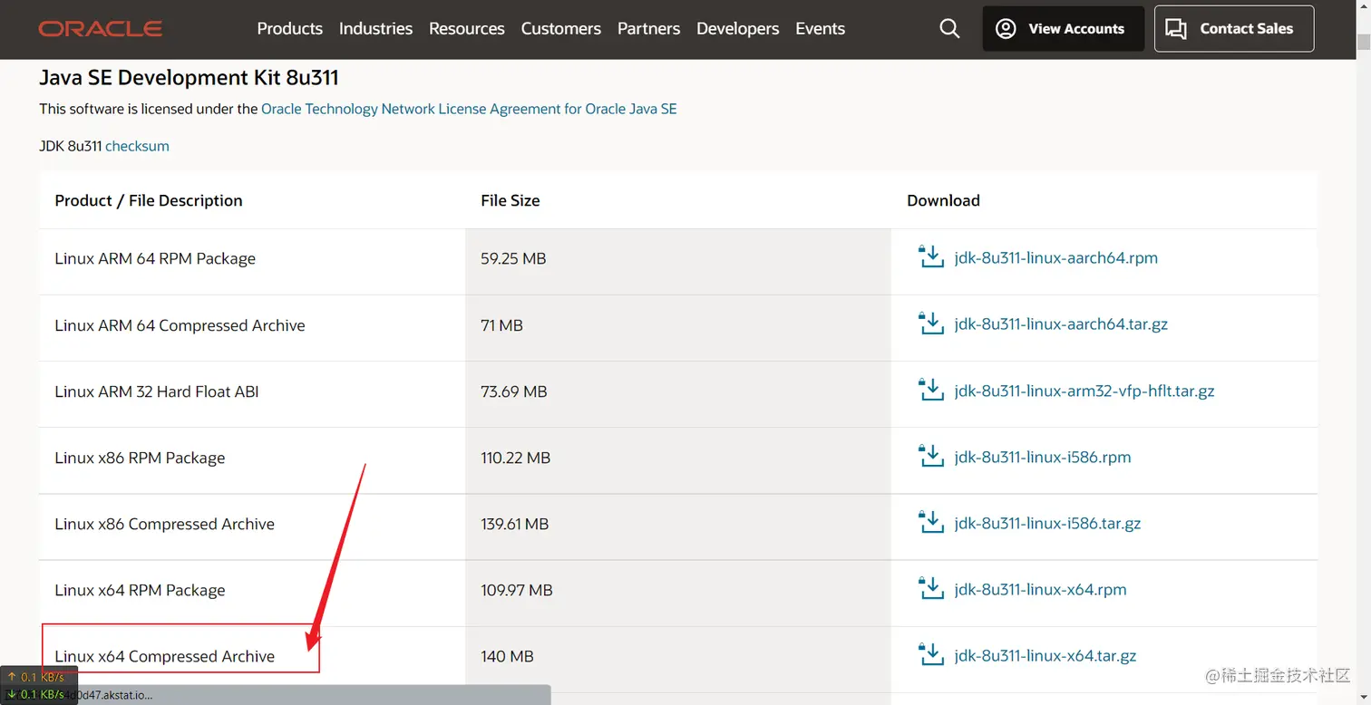1371x705 pixels.
Task: Click download icon for jdk-8u311-linux-i586.rpm
Action: [x=931, y=457]
